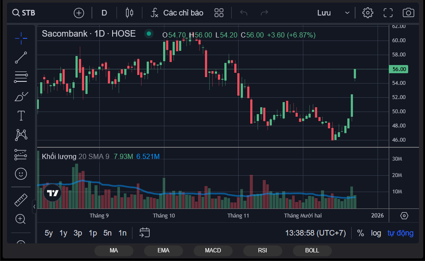Open the emoji icons tool
Viewport: 425px width, 261px height.
21,174
